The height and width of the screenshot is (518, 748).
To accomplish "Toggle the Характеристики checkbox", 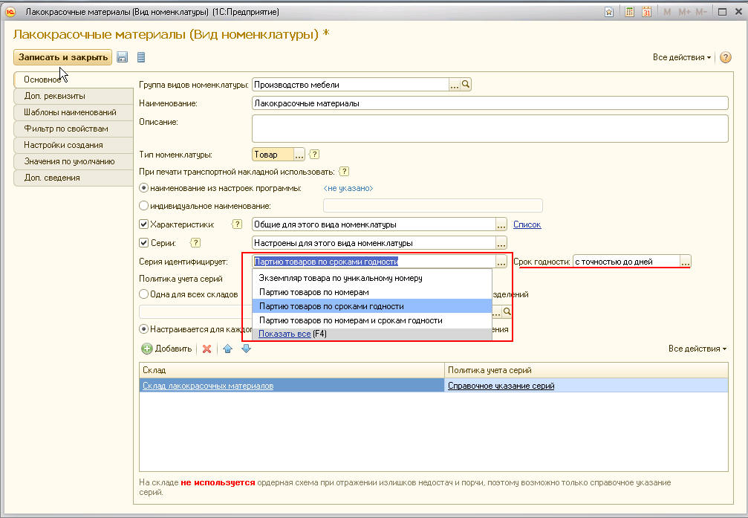I will (x=143, y=224).
